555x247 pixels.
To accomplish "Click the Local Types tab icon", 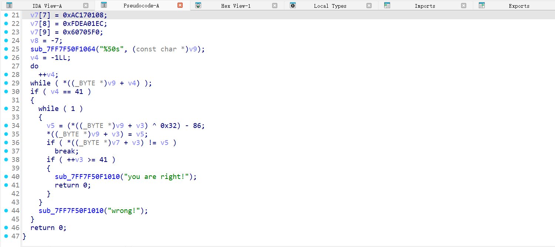I will click(293, 6).
